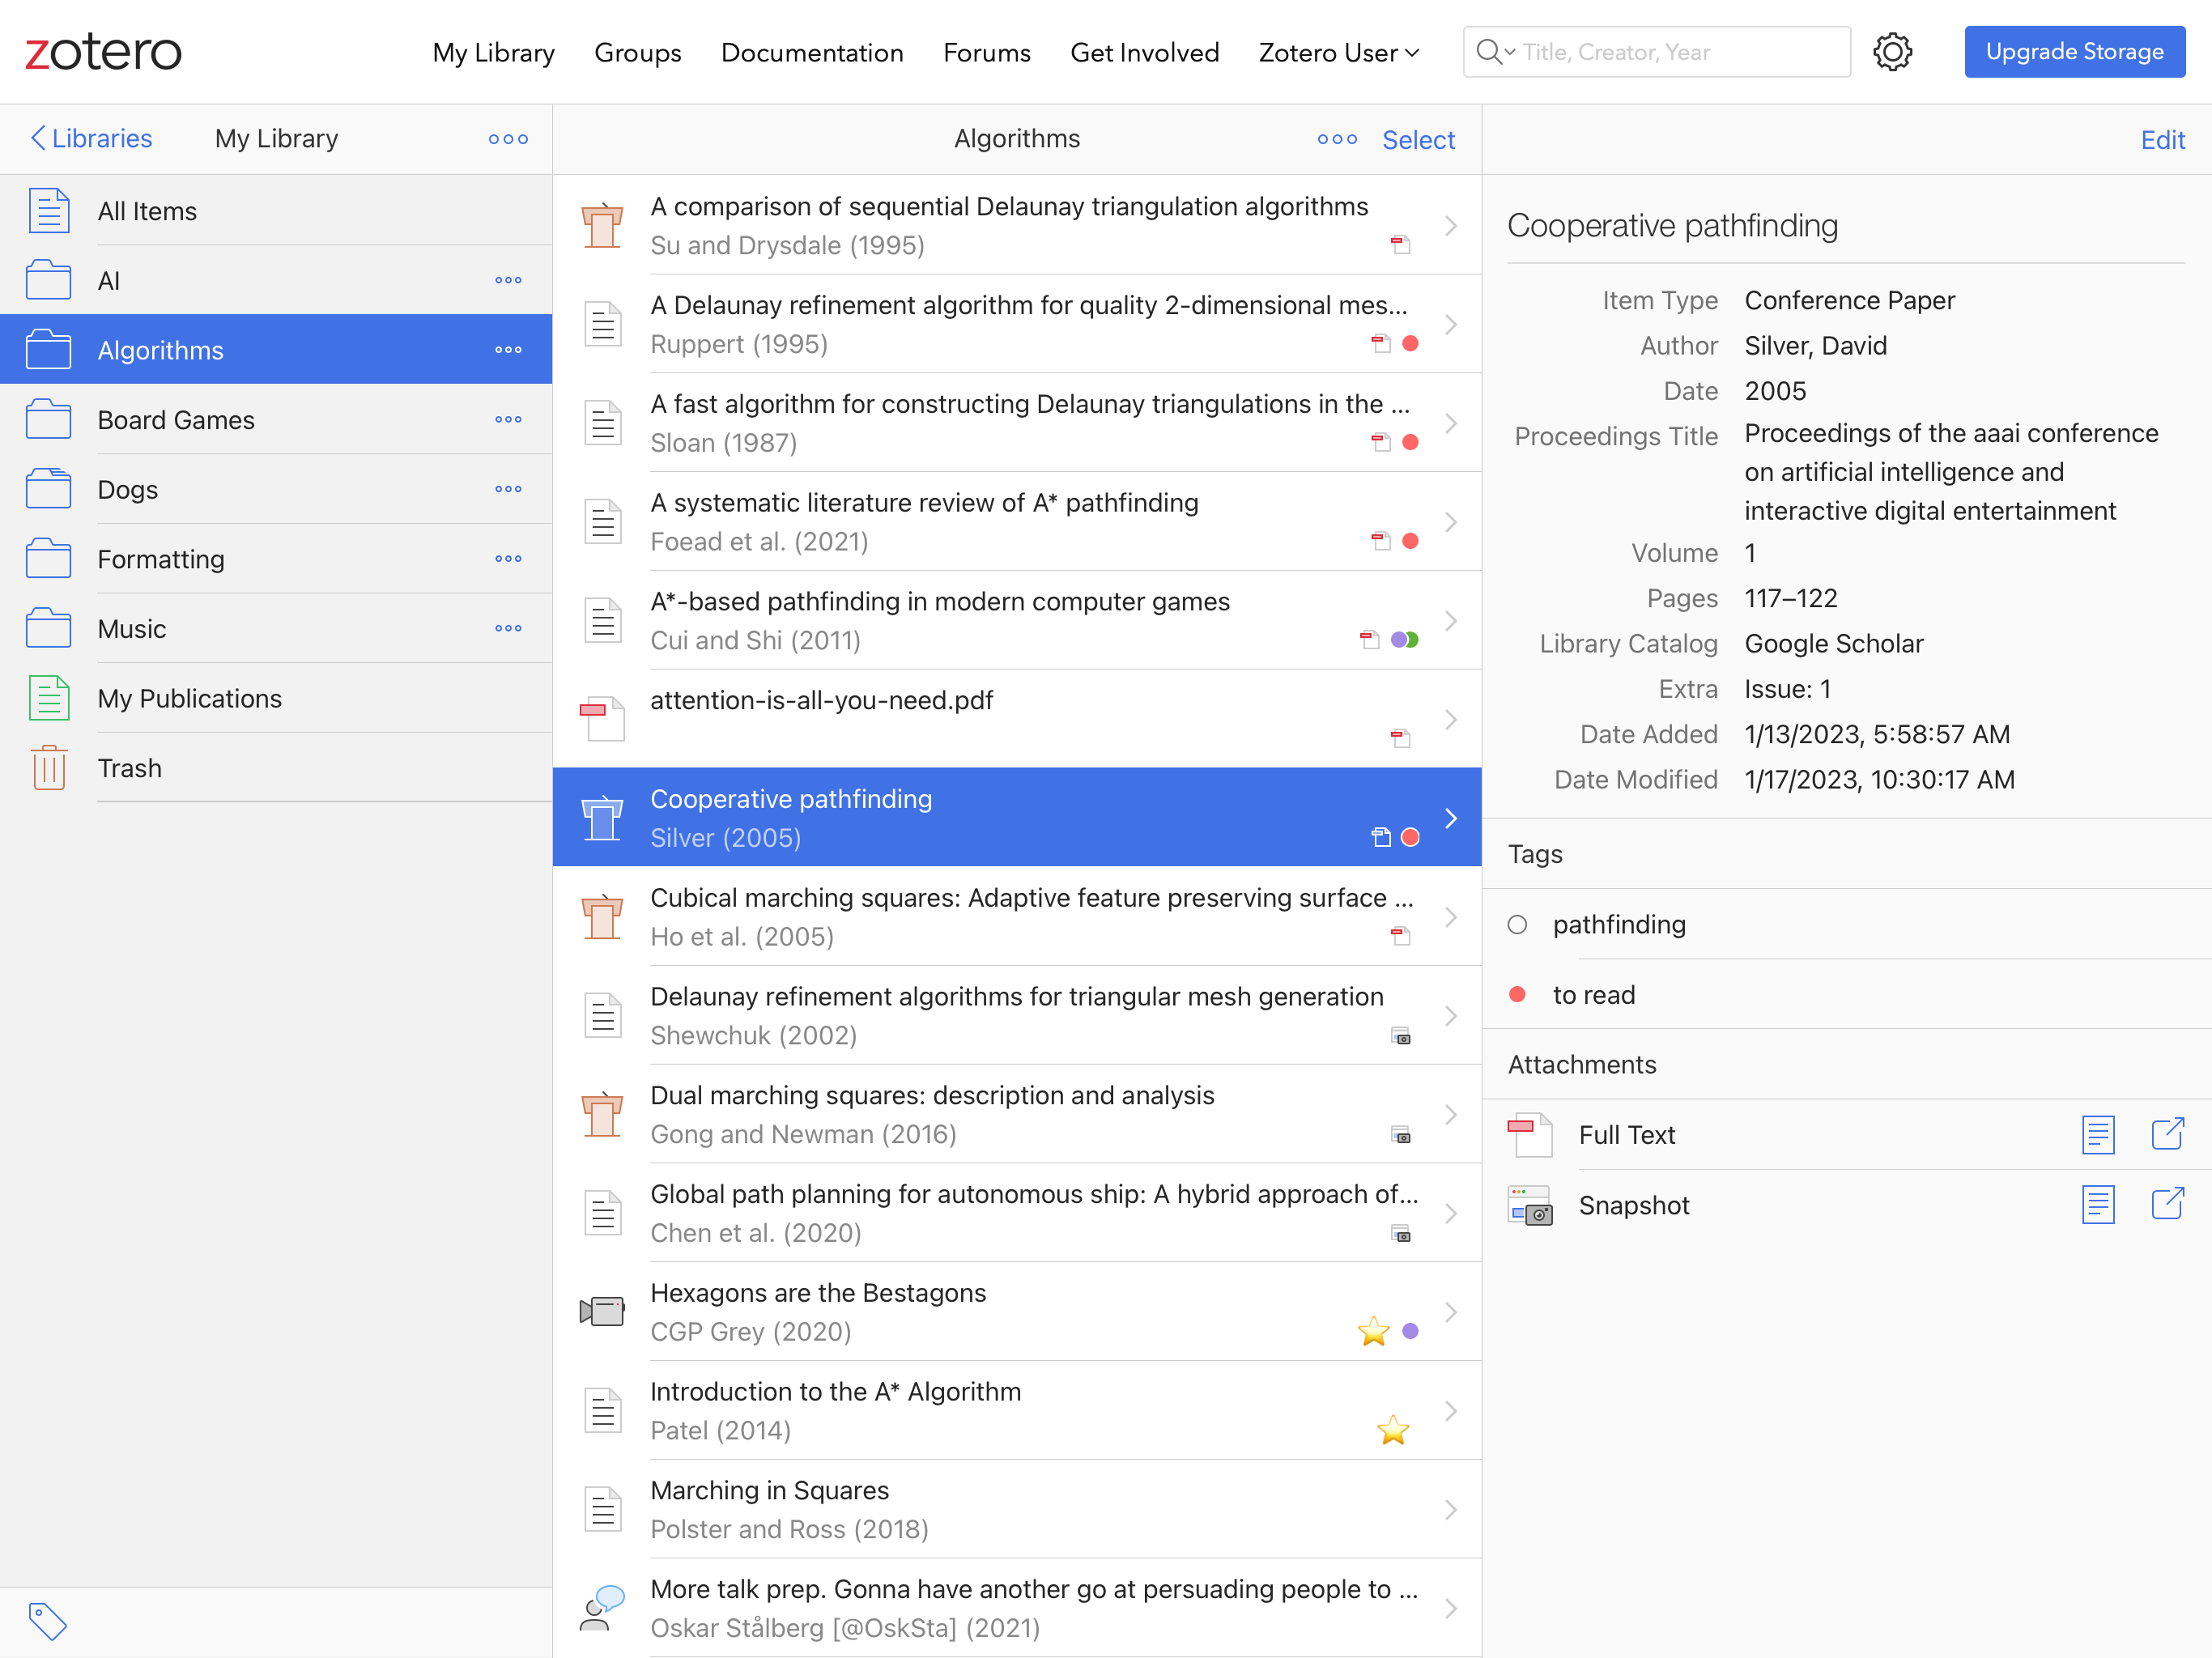Click the Trash icon in sidebar
The image size is (2212, 1658).
(x=49, y=768)
